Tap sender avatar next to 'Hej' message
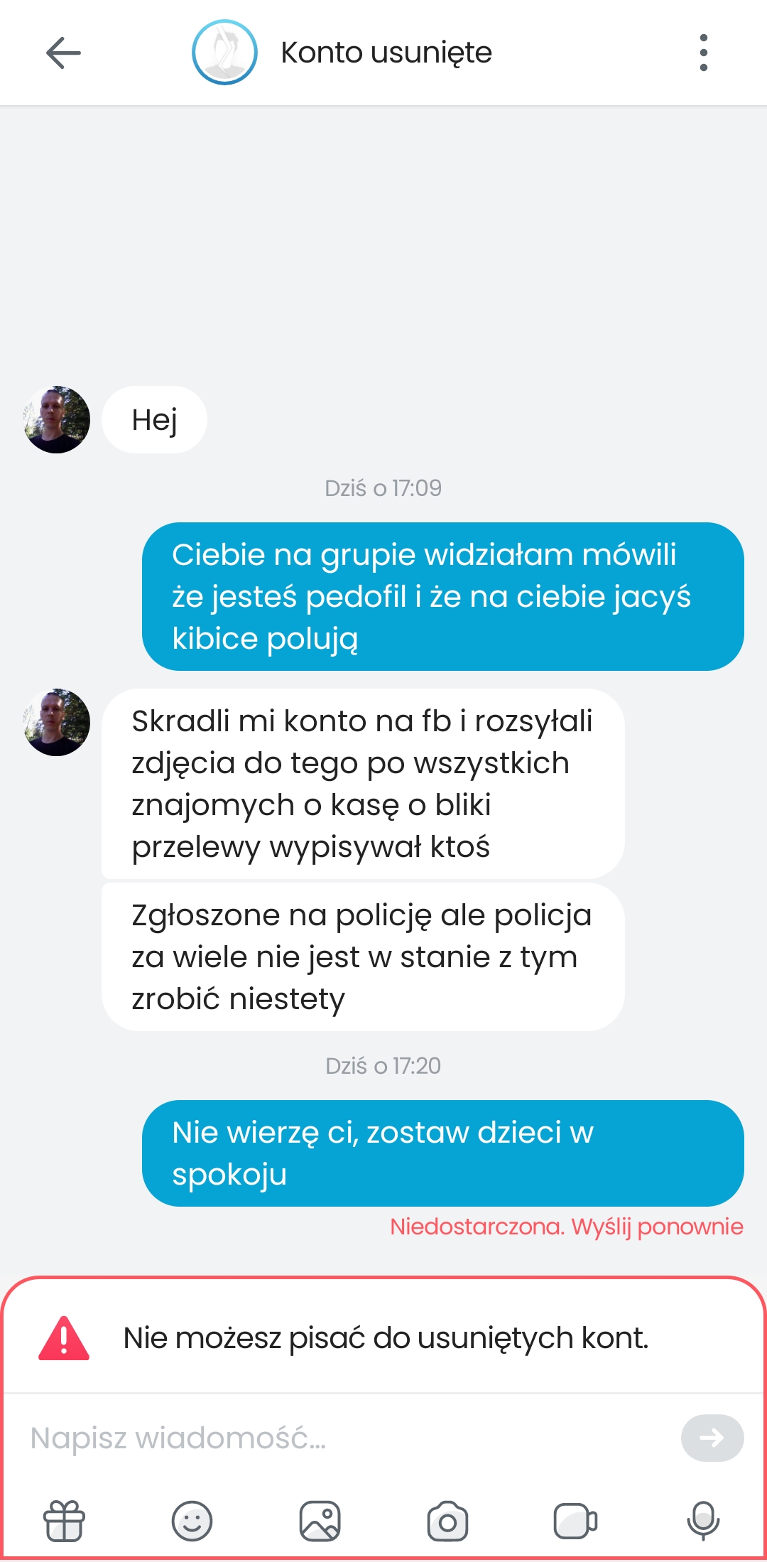 [x=57, y=419]
